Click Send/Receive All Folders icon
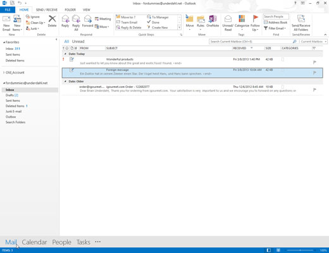Viewport: 329px width, 253px height. 301,19
